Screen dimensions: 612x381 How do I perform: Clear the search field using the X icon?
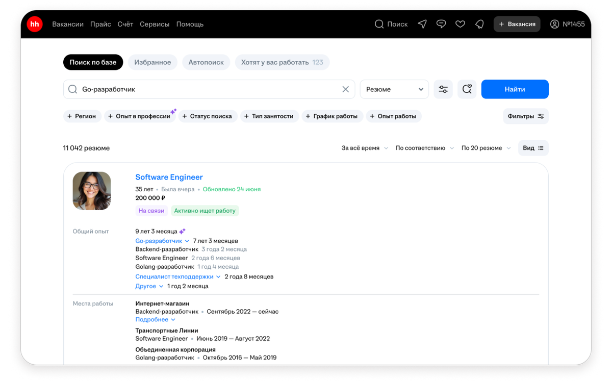pyautogui.click(x=345, y=89)
